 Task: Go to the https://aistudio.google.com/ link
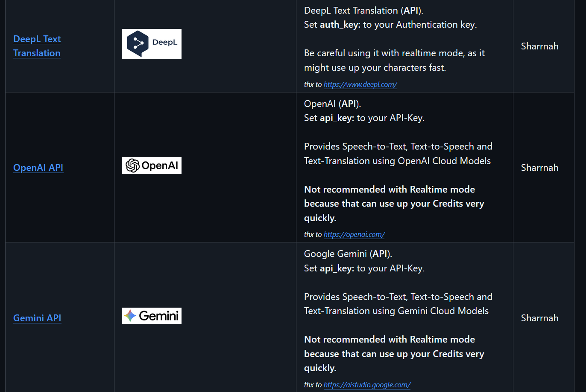367,385
